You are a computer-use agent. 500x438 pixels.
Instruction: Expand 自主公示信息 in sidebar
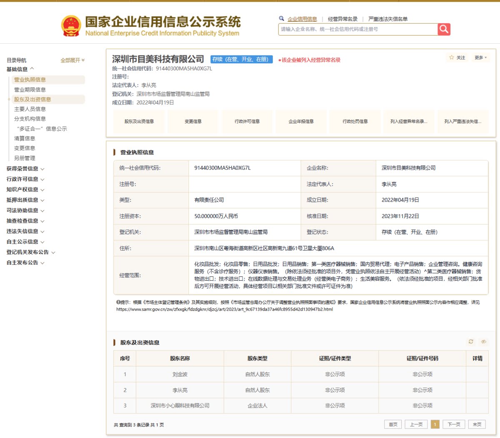[25, 241]
